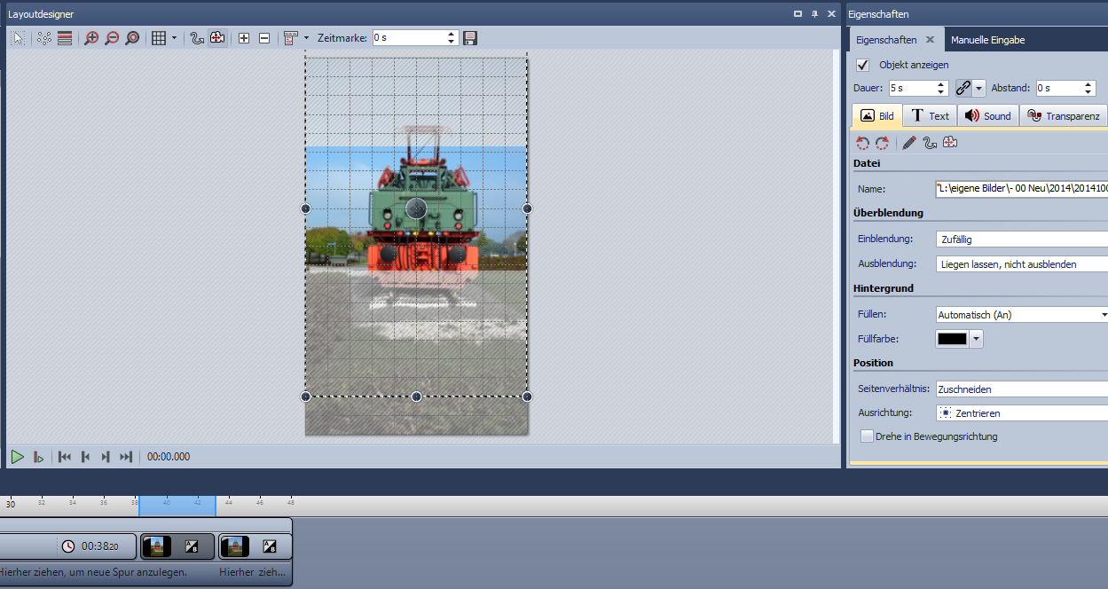This screenshot has height=589, width=1108.
Task: Select the motion path tool in the Layoutdesigner toolbar
Action: click(x=197, y=38)
